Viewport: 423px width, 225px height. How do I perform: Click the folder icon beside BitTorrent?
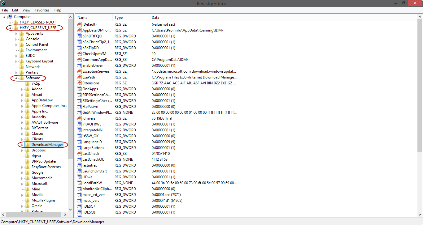click(28, 128)
